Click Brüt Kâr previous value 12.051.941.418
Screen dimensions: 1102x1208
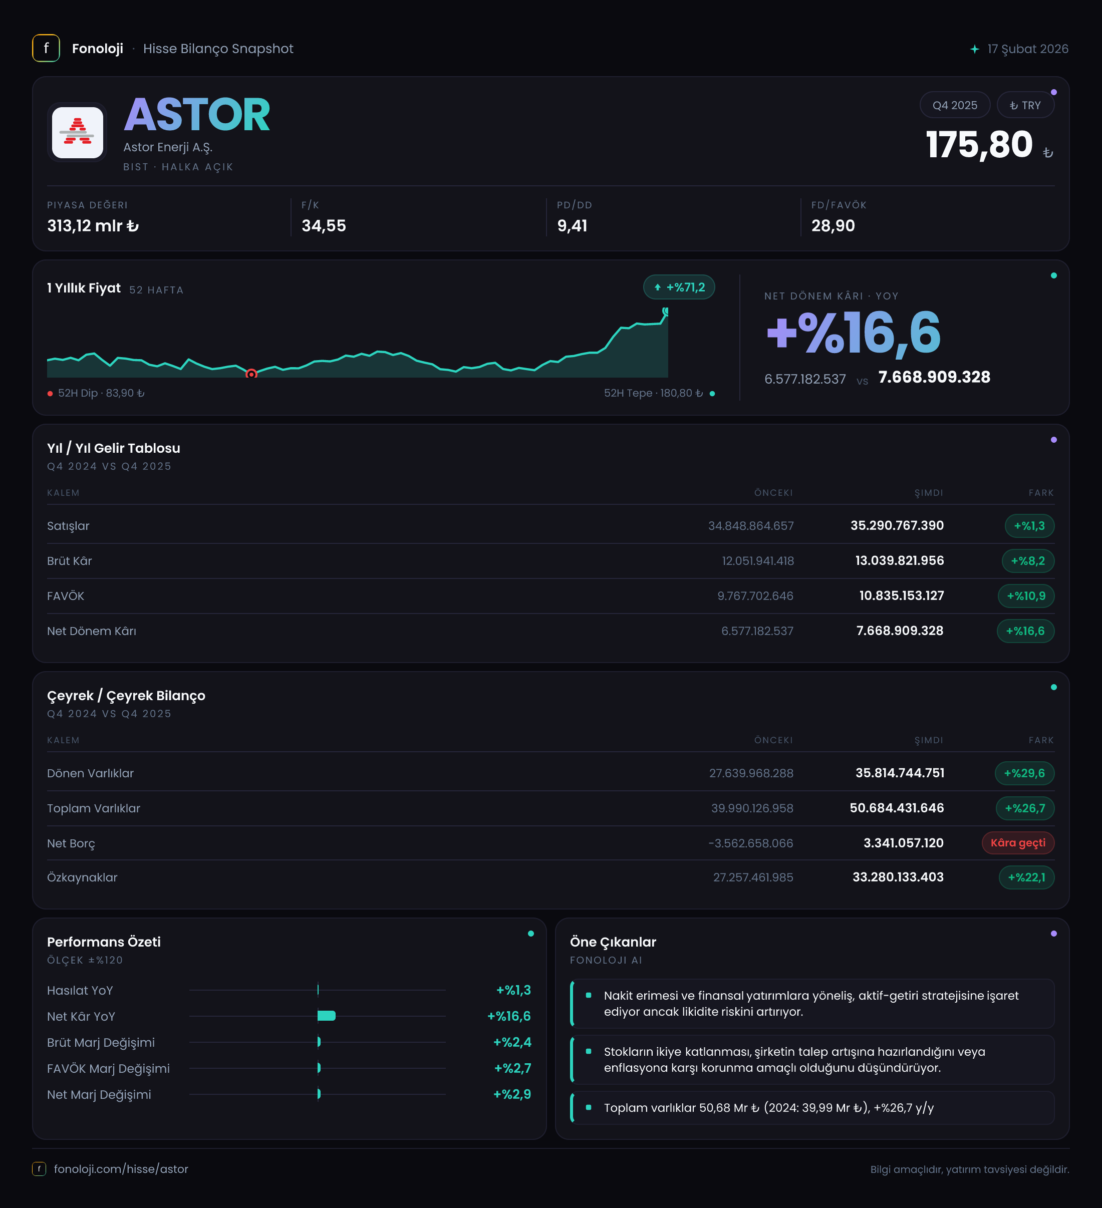pyautogui.click(x=757, y=561)
